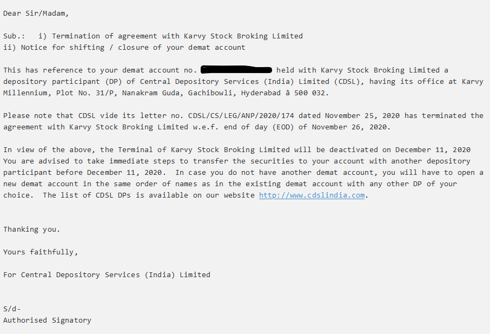Click the 'S/d-' signature mark
Image resolution: width=490 pixels, height=334 pixels.
tap(12, 309)
